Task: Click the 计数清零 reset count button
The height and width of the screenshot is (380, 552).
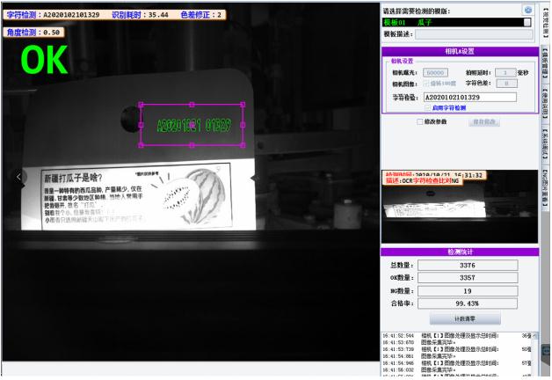Action: [465, 318]
